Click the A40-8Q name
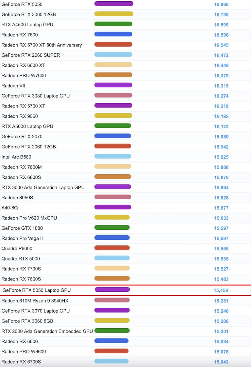Image resolution: width=251 pixels, height=367 pixels. point(9,208)
